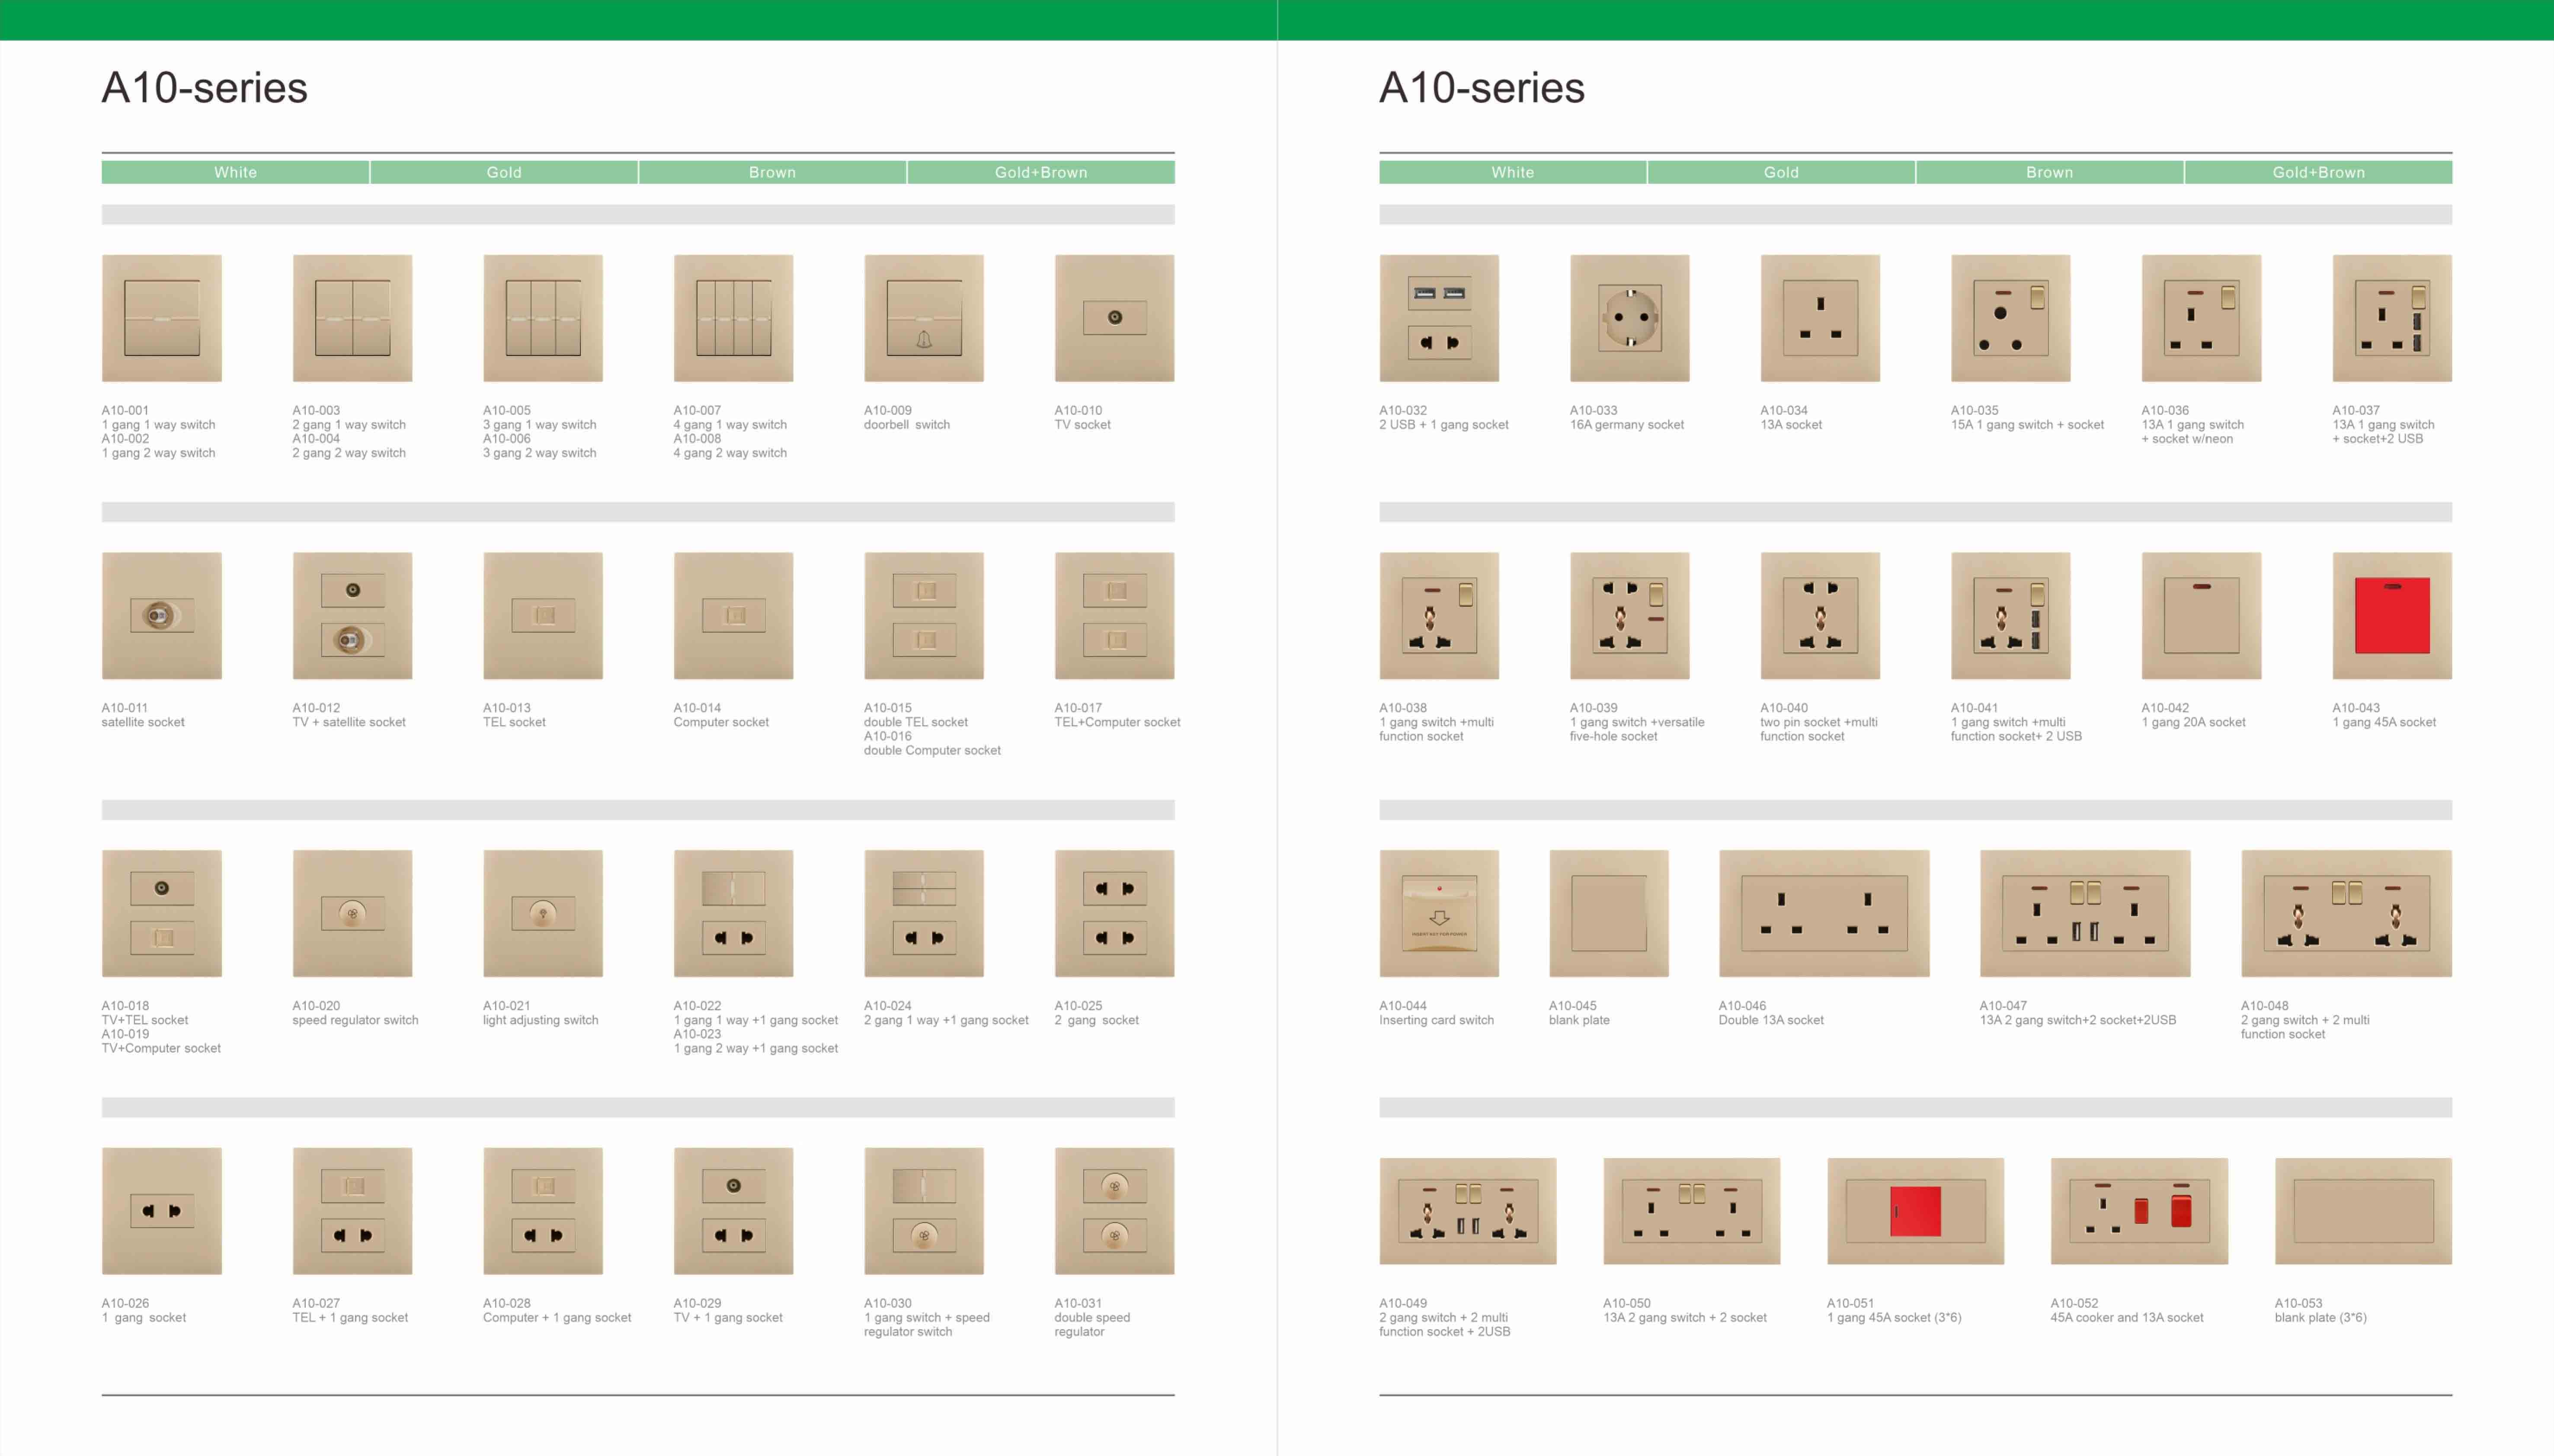Click the "A10-041" product code

1974,708
